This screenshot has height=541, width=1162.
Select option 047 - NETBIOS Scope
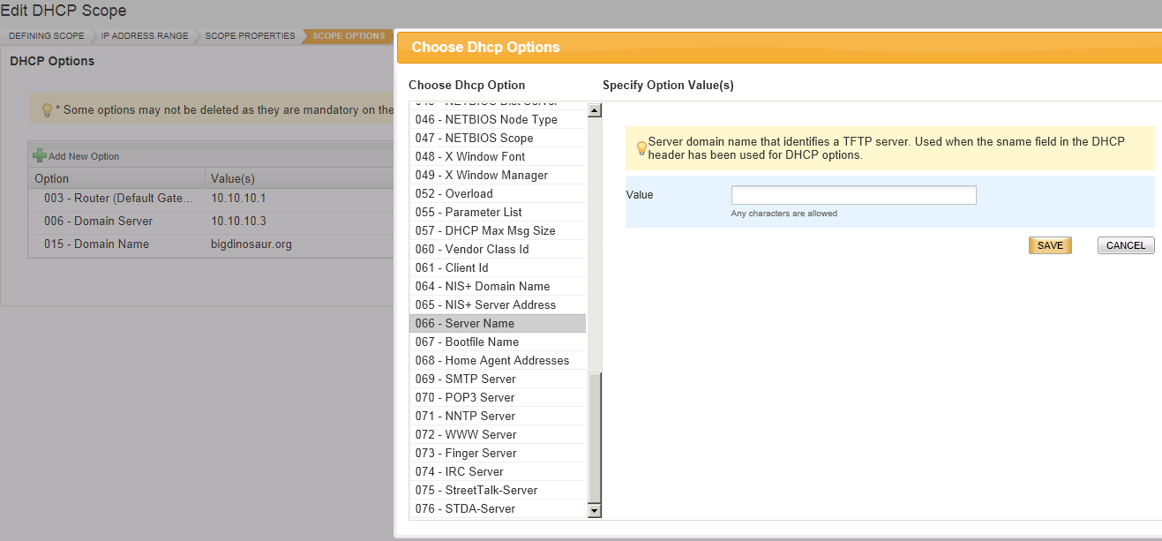pyautogui.click(x=498, y=138)
